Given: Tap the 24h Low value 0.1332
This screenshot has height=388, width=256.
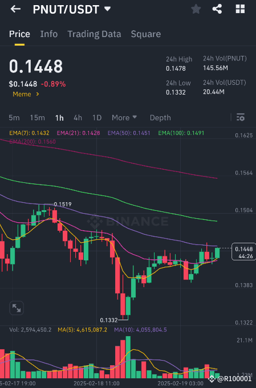Looking at the screenshot, I should click(176, 92).
